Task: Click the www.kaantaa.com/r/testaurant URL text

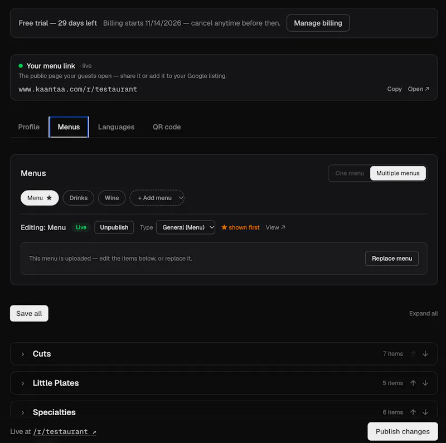Action: tap(77, 89)
